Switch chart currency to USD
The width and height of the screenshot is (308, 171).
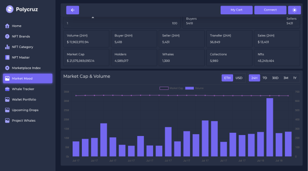239,78
